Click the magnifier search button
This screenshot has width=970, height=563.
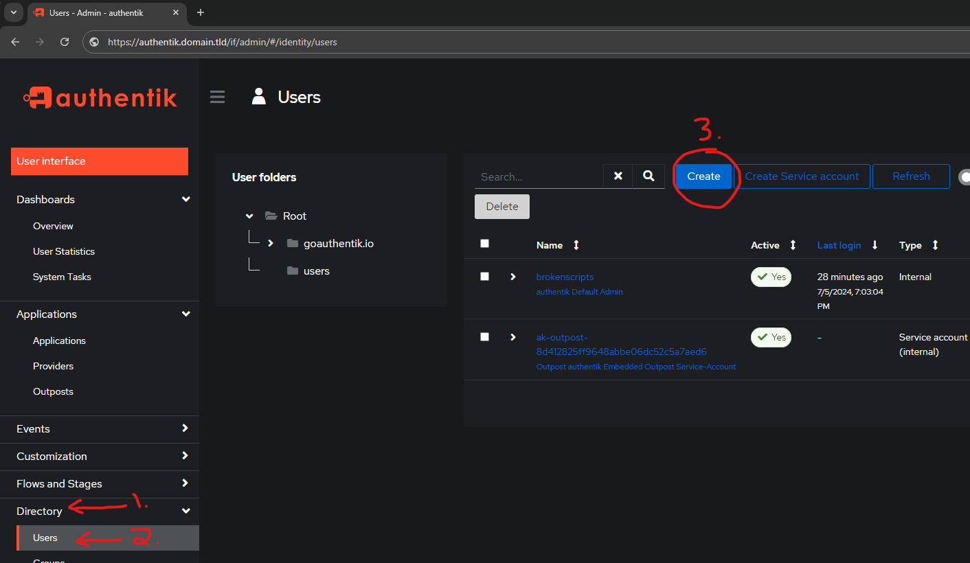[x=648, y=176]
